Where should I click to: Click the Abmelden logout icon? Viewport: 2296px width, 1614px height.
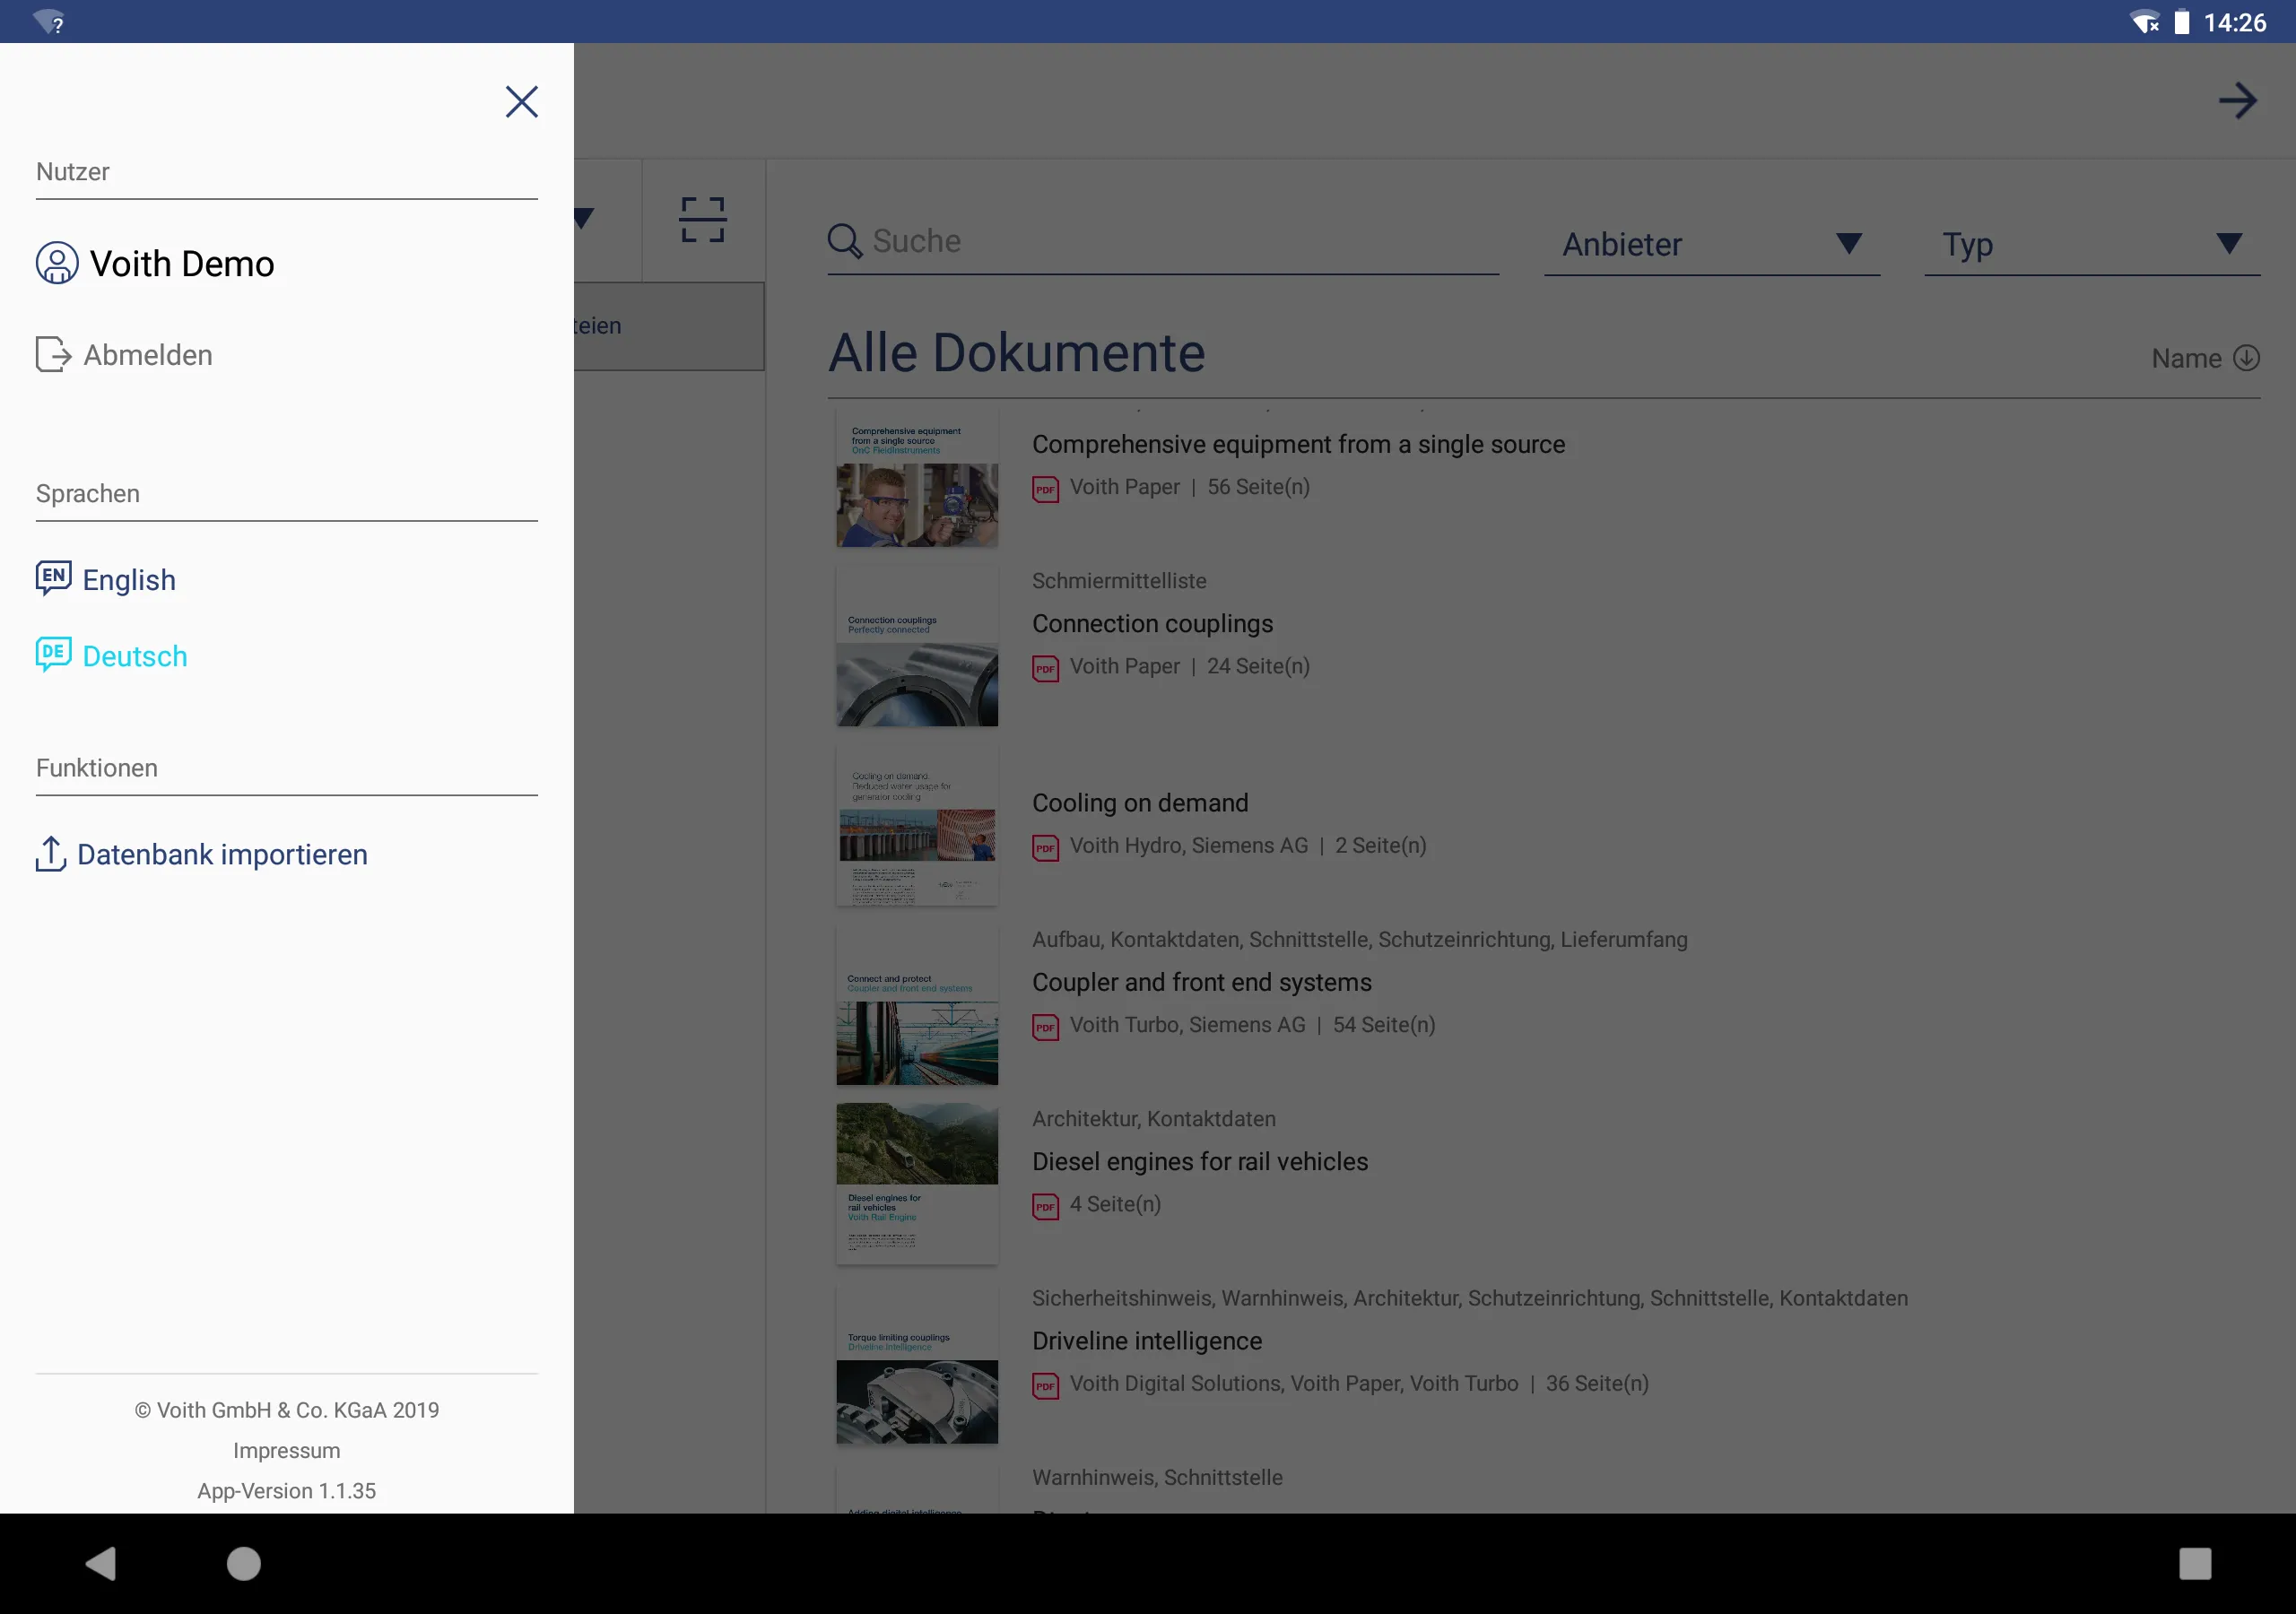coord(54,354)
